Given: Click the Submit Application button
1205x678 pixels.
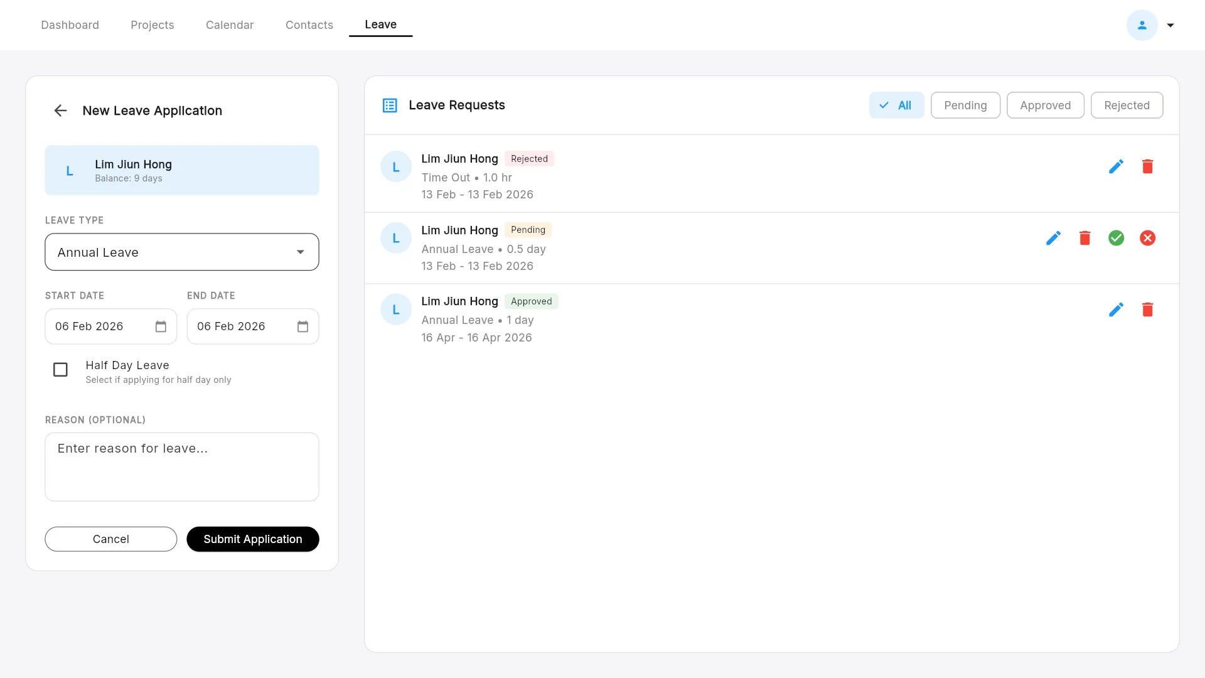Looking at the screenshot, I should coord(252,539).
